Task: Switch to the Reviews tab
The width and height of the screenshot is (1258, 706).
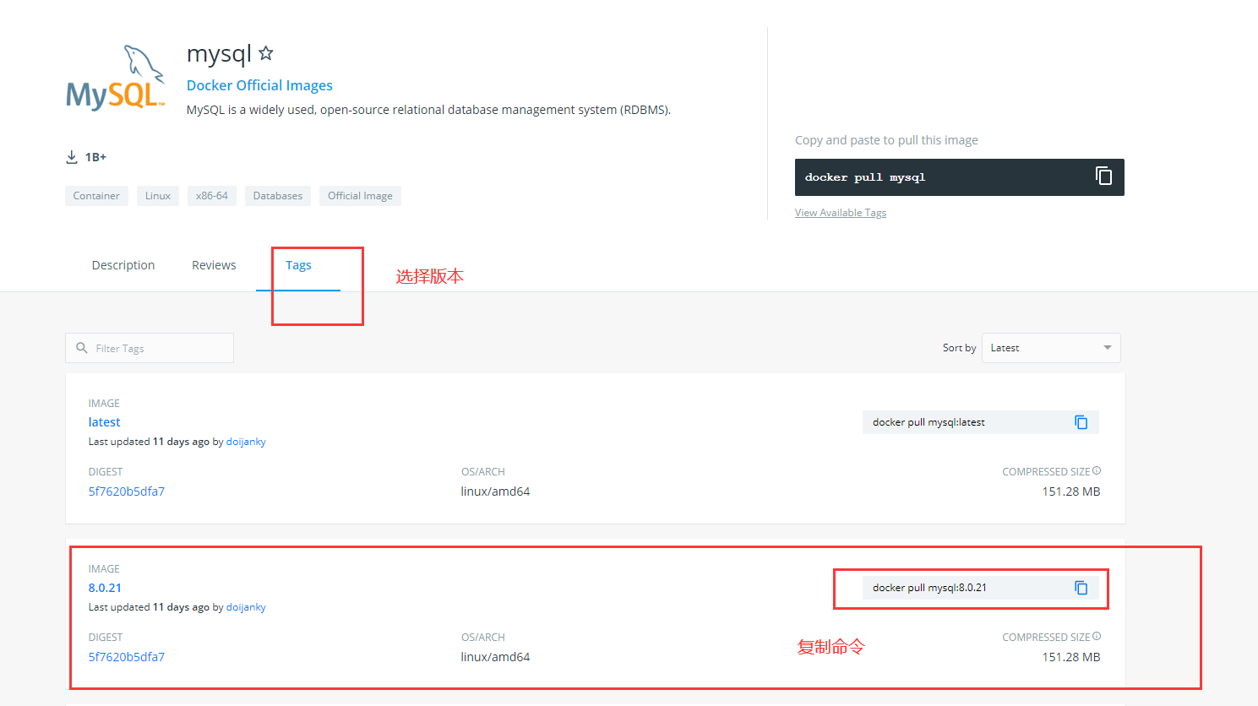Action: (214, 265)
